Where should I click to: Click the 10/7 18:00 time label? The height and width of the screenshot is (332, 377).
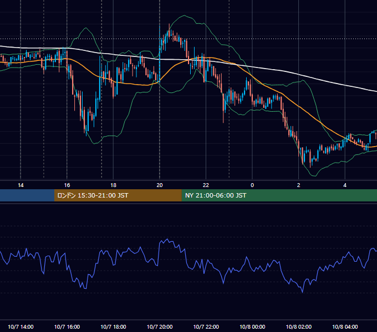(113, 326)
